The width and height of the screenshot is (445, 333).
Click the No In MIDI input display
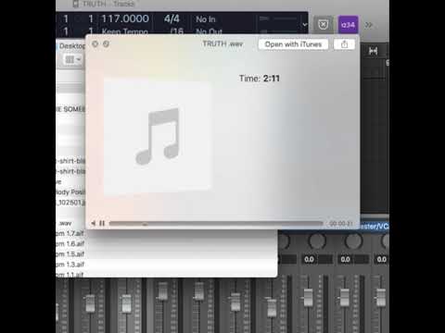tap(206, 19)
